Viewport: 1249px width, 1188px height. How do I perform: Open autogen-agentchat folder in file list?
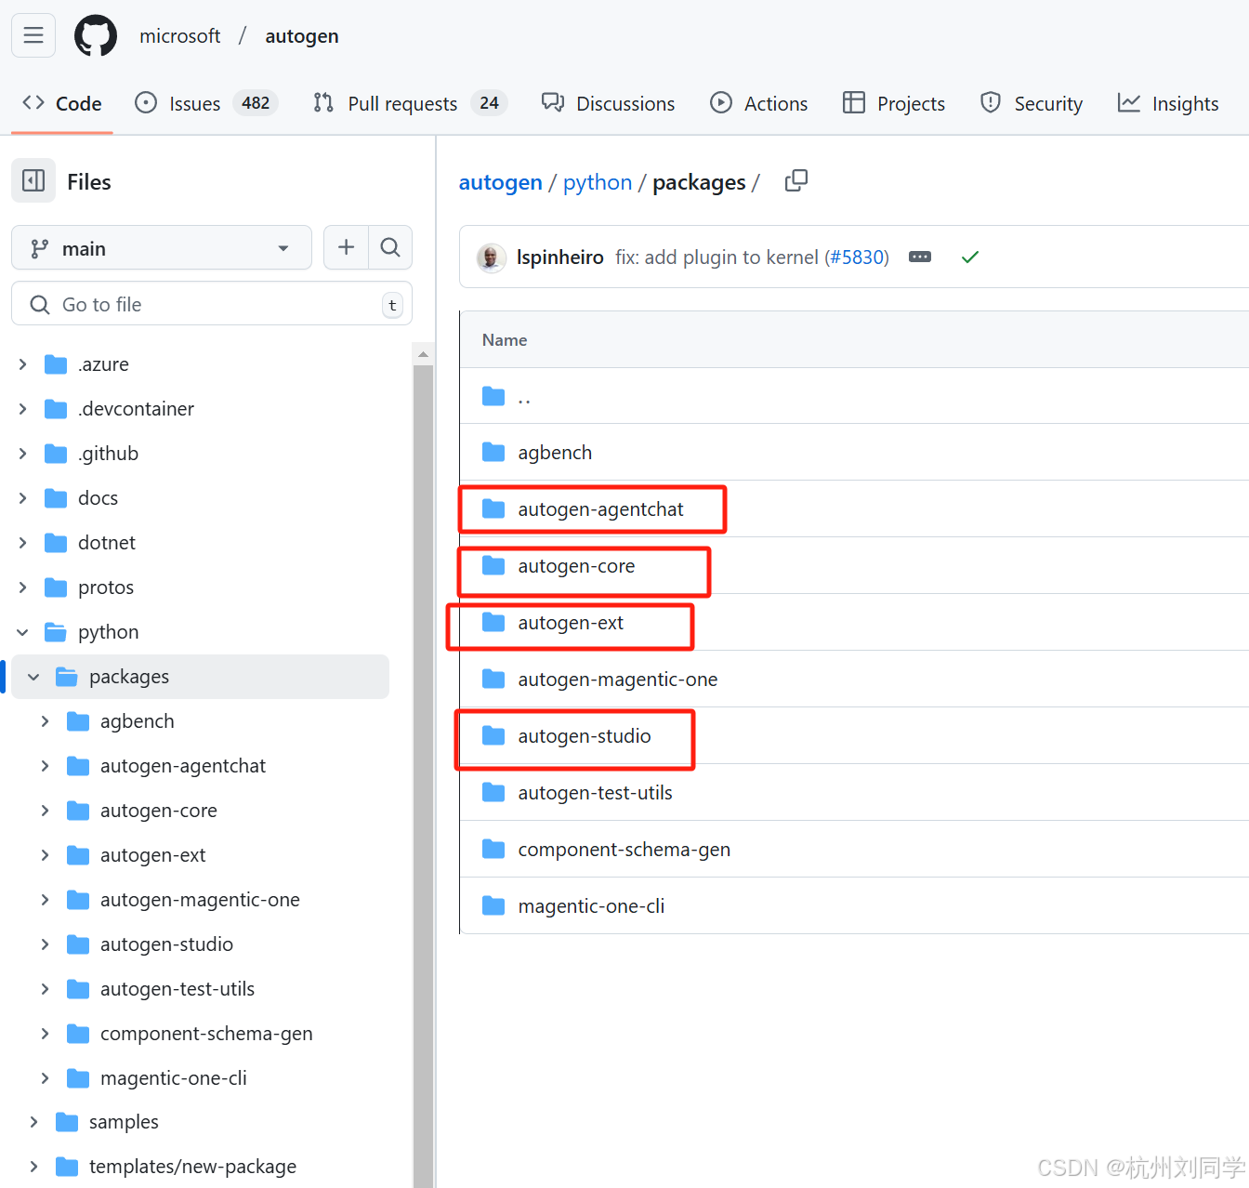click(600, 509)
